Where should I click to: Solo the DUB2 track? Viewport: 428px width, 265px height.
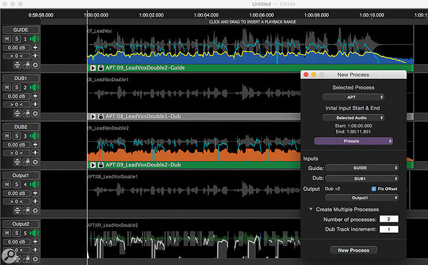(x=17, y=136)
